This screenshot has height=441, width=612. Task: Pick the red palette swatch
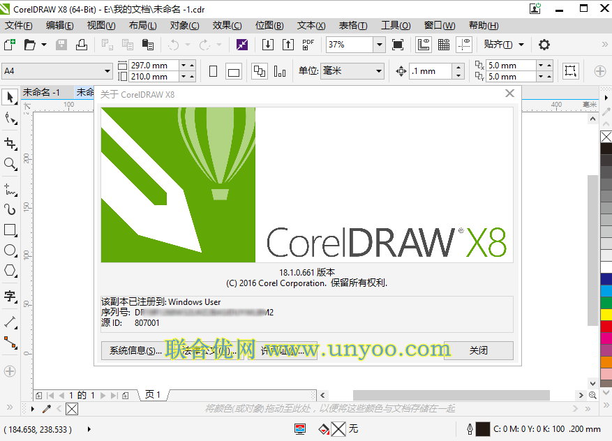point(606,327)
